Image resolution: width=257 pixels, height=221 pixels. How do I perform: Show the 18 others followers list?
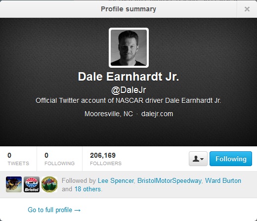point(87,189)
